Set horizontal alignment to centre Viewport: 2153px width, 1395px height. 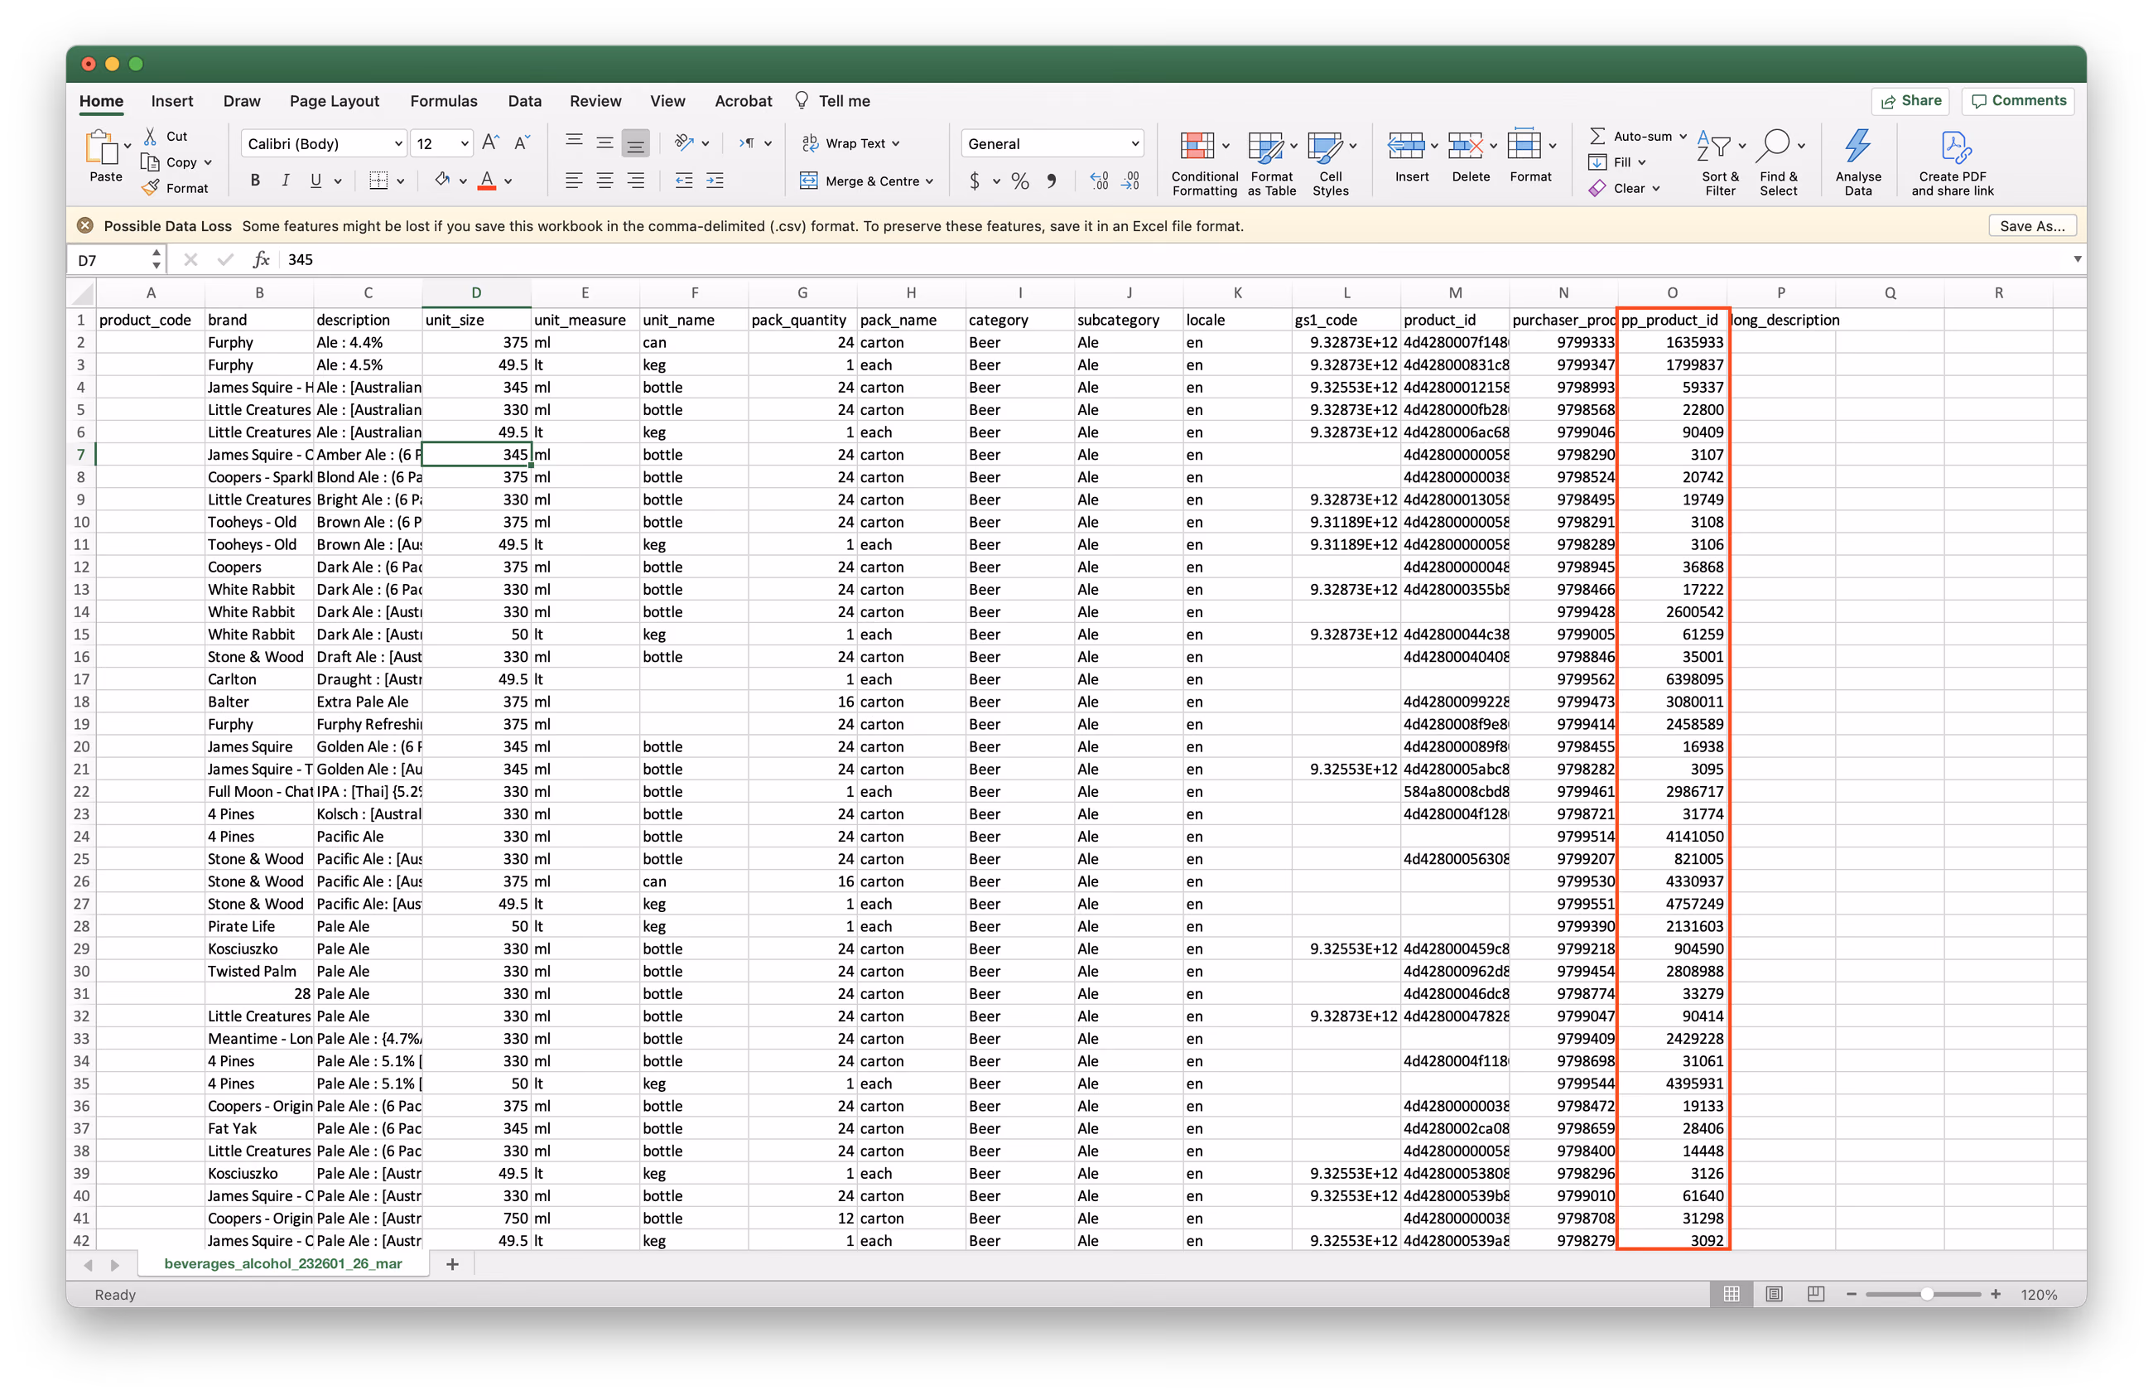pos(604,181)
